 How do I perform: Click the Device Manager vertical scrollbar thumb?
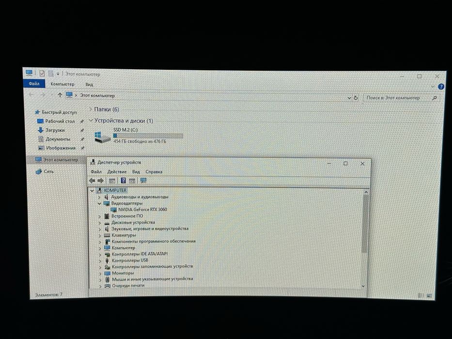click(x=365, y=224)
